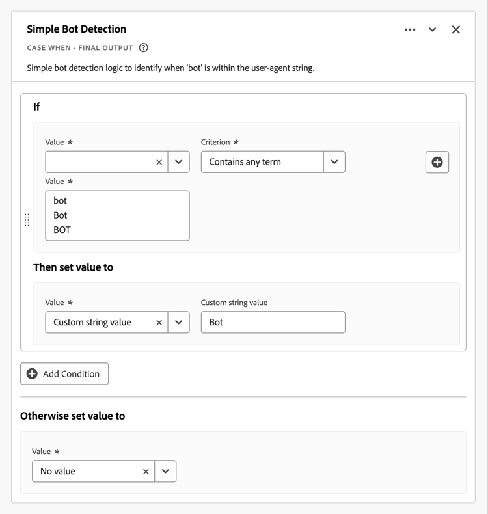
Task: Click the Otherwise set value to heading
Action: pos(72,416)
